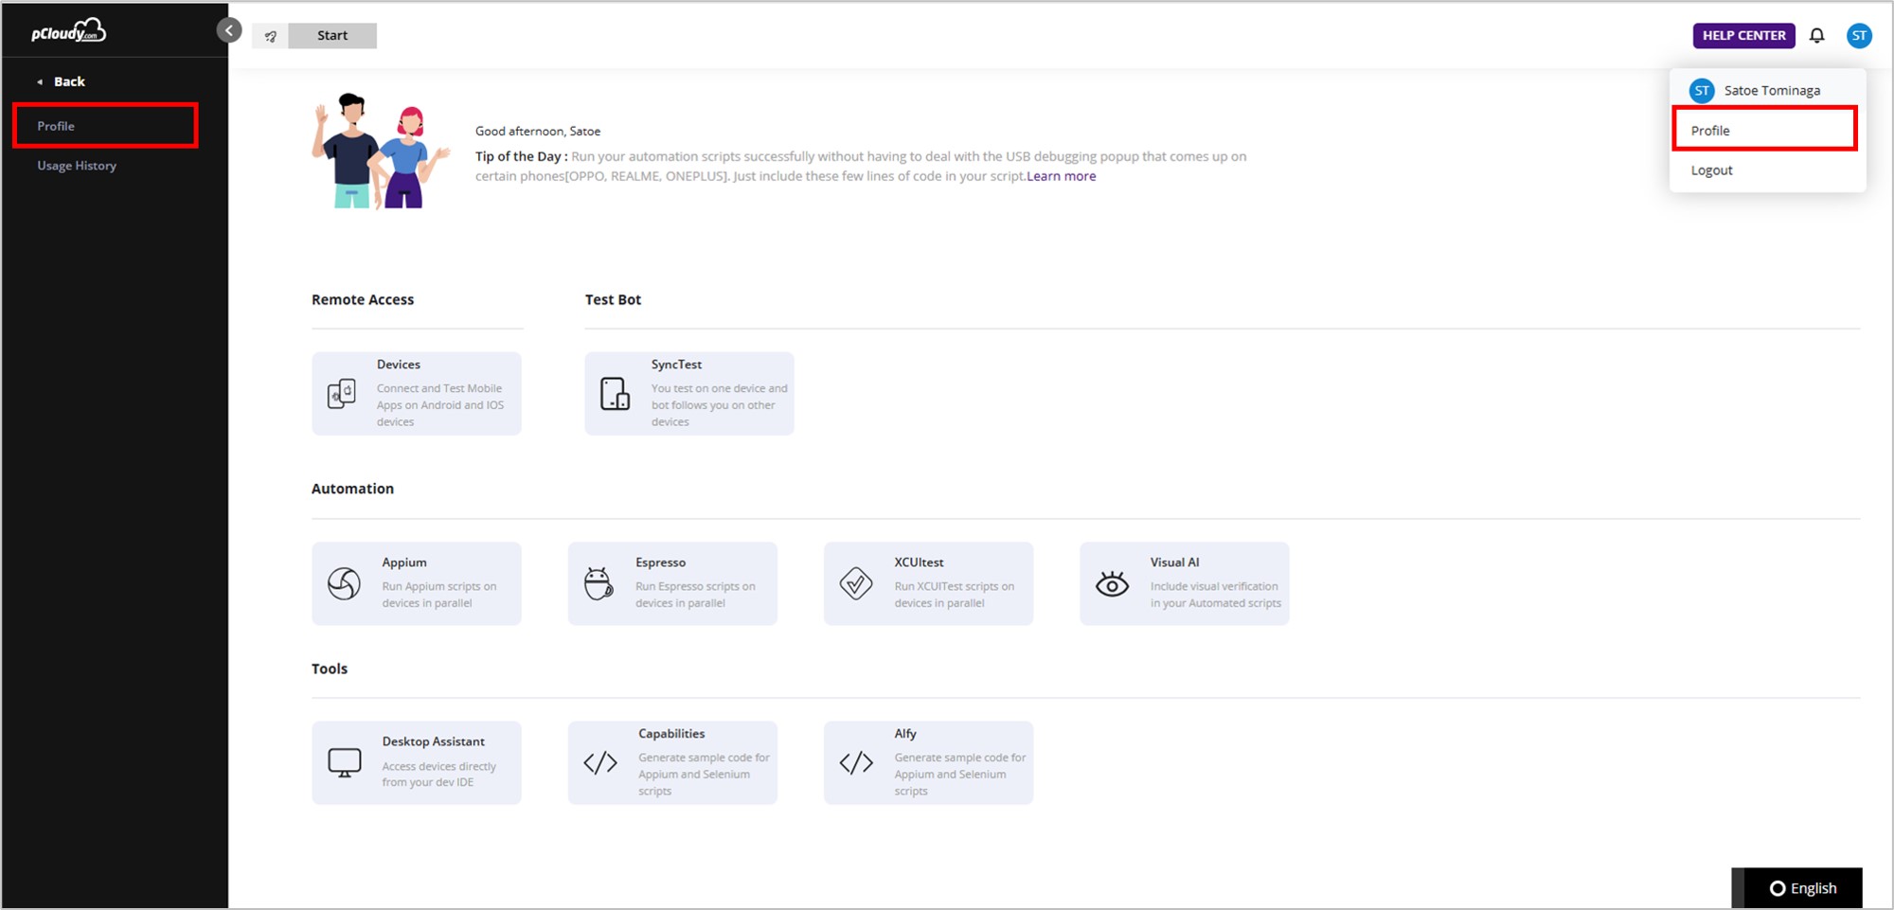Click the Back arrow triangle icon
The image size is (1894, 910).
40,82
